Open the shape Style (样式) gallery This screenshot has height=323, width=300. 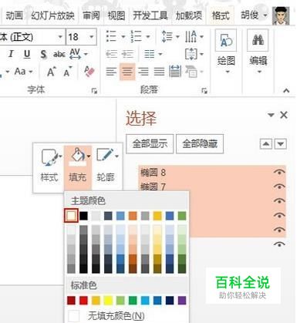[50, 166]
